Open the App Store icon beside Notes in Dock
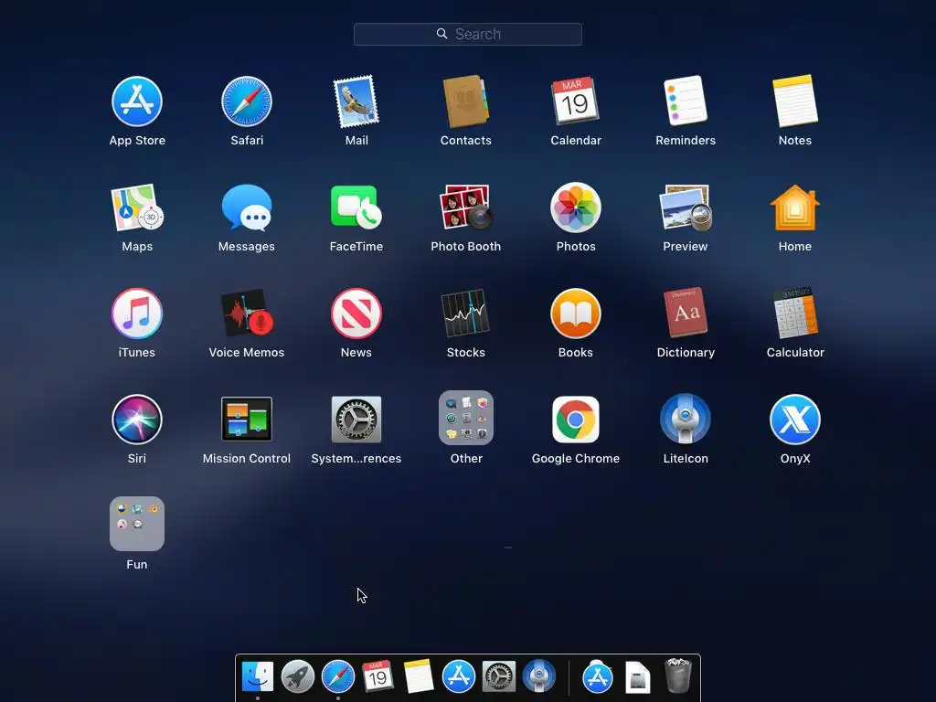Image resolution: width=936 pixels, height=702 pixels. click(459, 676)
